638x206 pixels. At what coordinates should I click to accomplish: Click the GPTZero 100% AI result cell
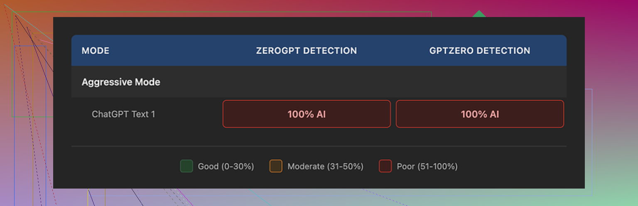click(480, 114)
